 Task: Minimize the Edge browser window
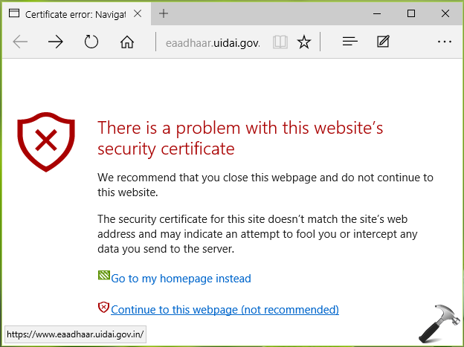tap(377, 13)
